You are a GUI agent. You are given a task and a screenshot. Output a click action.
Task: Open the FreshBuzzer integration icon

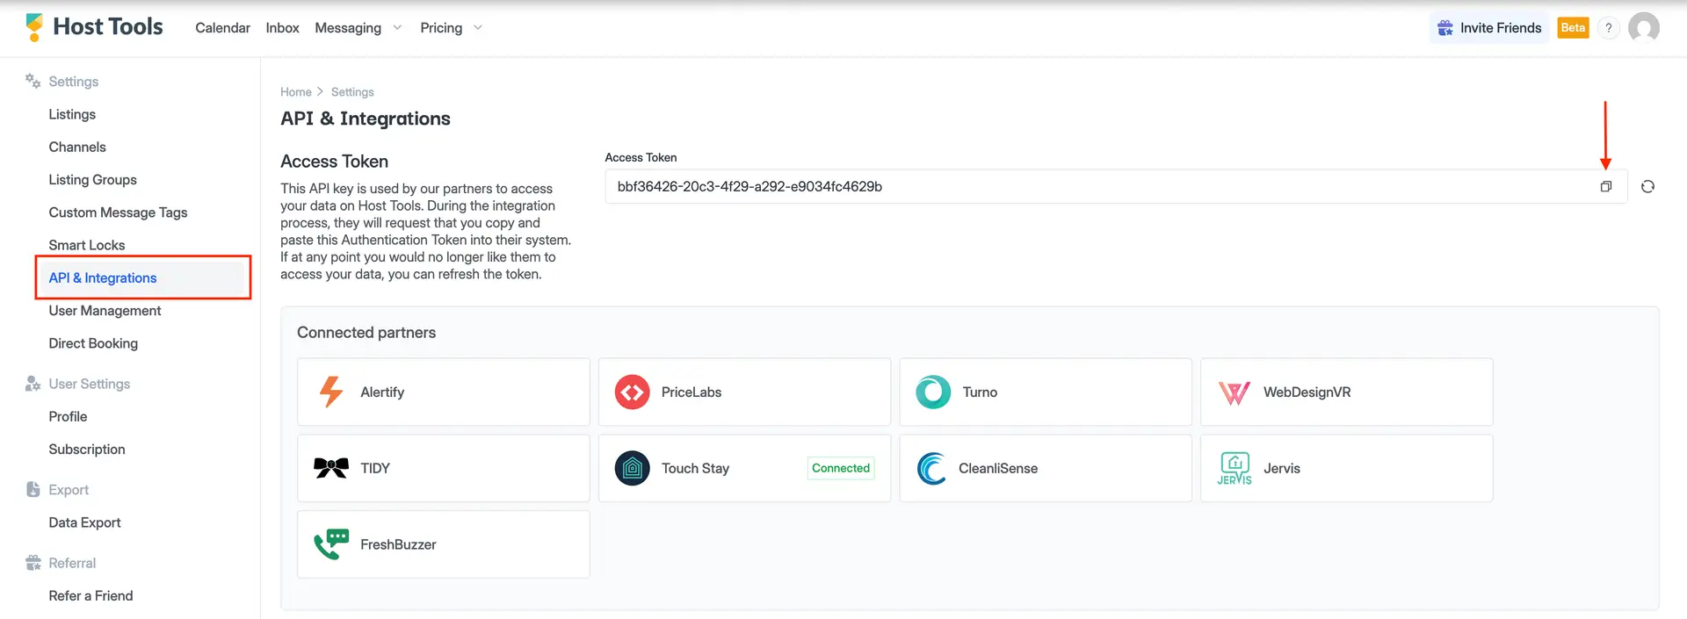(x=331, y=544)
